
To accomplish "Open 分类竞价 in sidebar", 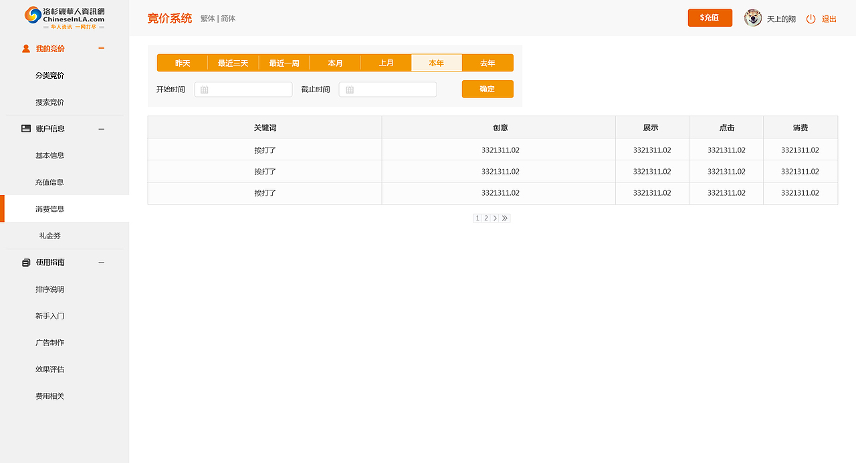I will 50,75.
